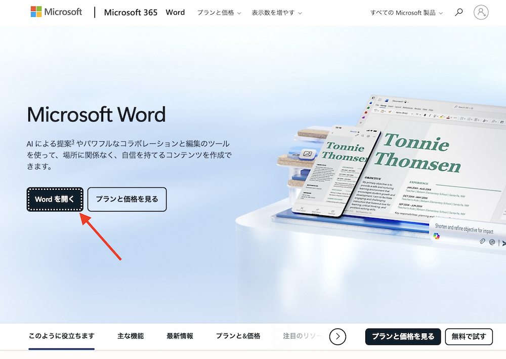Expand すべての Microsoft 製品 dropdown
The width and height of the screenshot is (506, 359).
pos(406,13)
